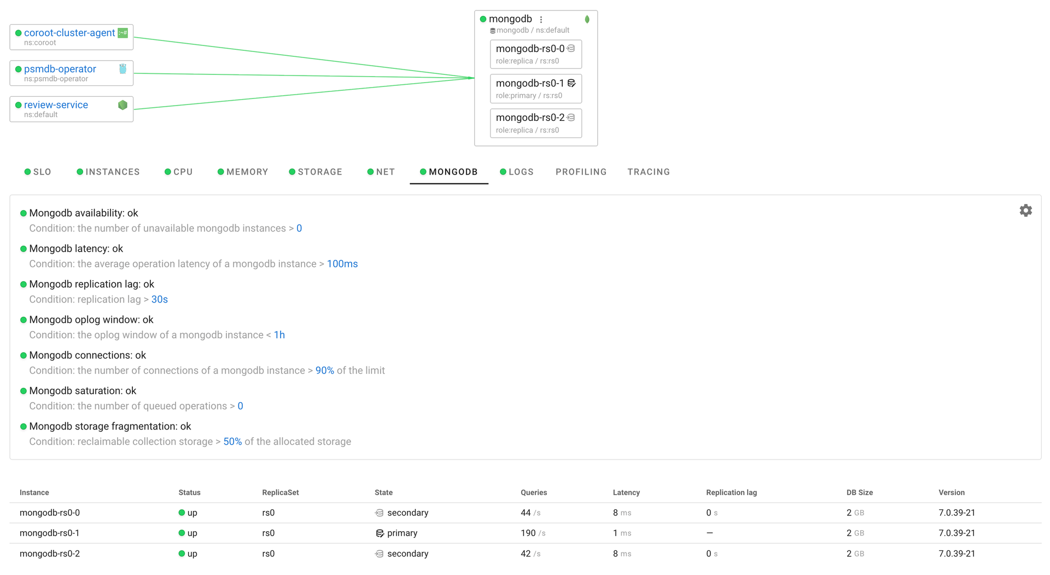
Task: Click the Mongodb availability: ok heading
Action: point(84,213)
